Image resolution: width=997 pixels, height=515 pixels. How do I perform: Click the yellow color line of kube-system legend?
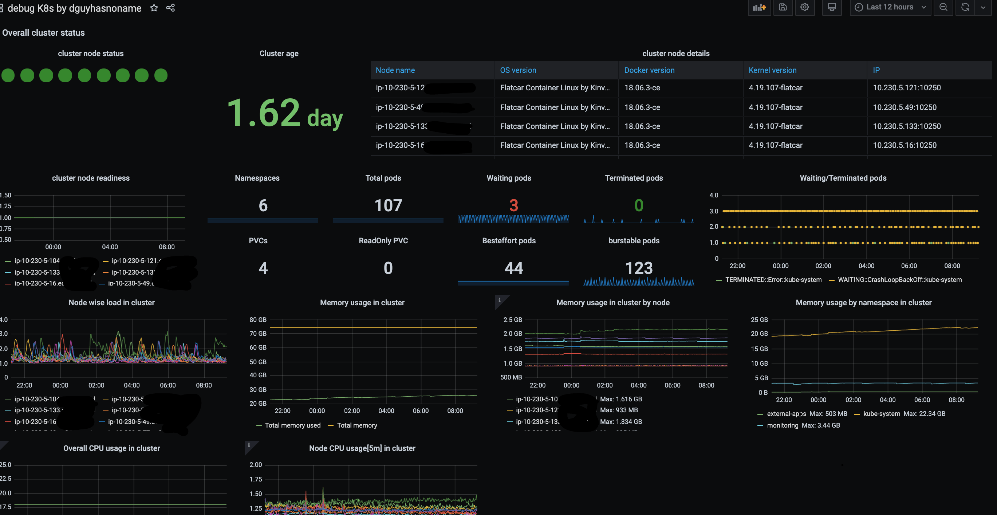click(856, 414)
